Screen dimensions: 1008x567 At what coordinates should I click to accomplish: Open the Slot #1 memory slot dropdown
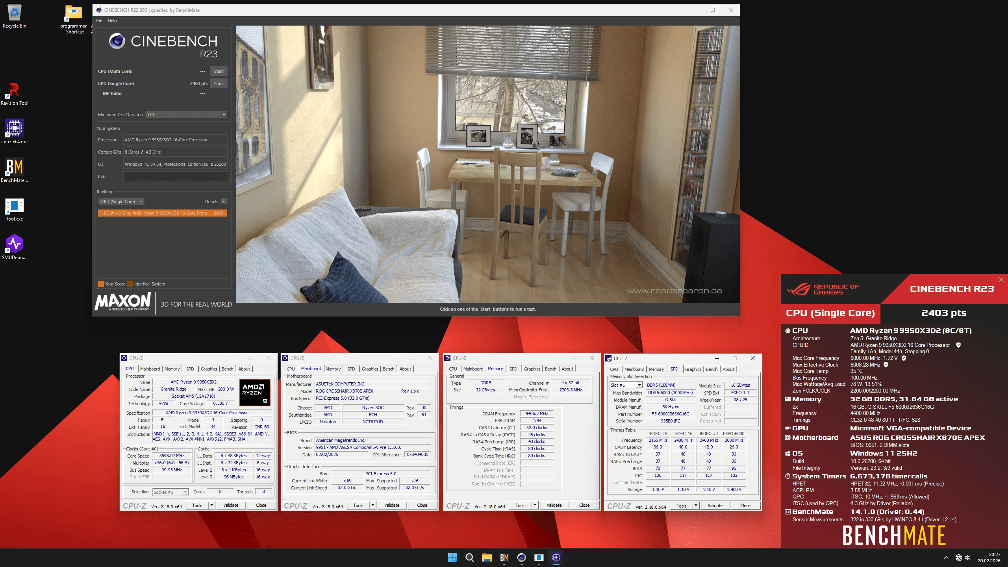(x=626, y=385)
